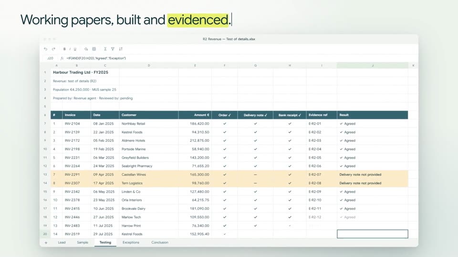Click invoice cell INV-2519
This screenshot has width=458, height=257.
[x=76, y=234]
